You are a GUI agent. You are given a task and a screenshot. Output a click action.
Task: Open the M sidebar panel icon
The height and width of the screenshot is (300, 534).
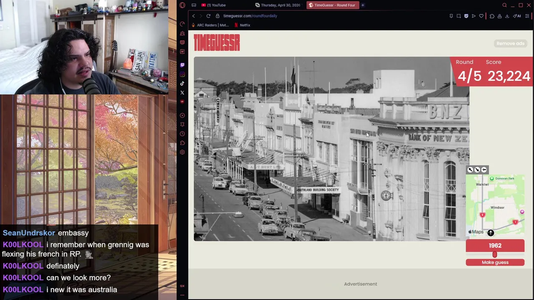coord(182,52)
